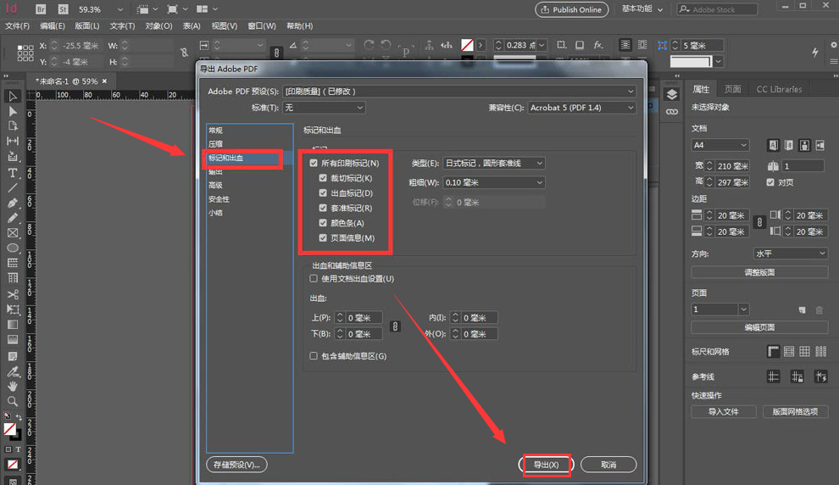Click the smart guides icon
The width and height of the screenshot is (839, 485).
pos(821,376)
